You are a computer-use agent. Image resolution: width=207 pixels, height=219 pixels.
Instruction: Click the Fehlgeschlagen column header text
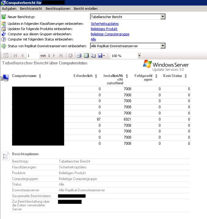tap(143, 78)
